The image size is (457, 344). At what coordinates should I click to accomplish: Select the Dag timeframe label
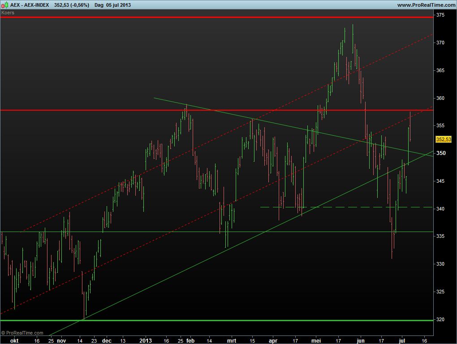tap(99, 4)
